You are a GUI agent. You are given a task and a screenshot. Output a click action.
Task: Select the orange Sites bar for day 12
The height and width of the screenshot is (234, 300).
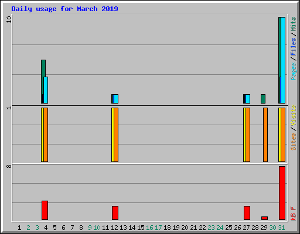coord(116,135)
